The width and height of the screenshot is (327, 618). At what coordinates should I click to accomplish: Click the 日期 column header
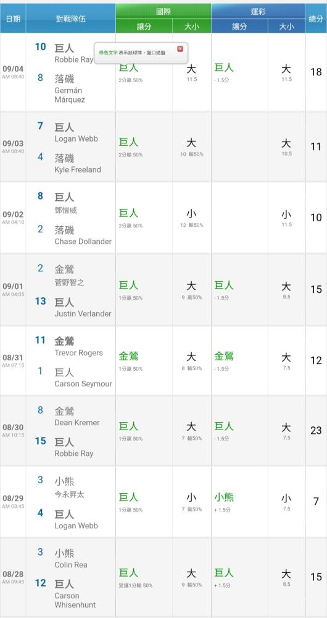[x=13, y=19]
